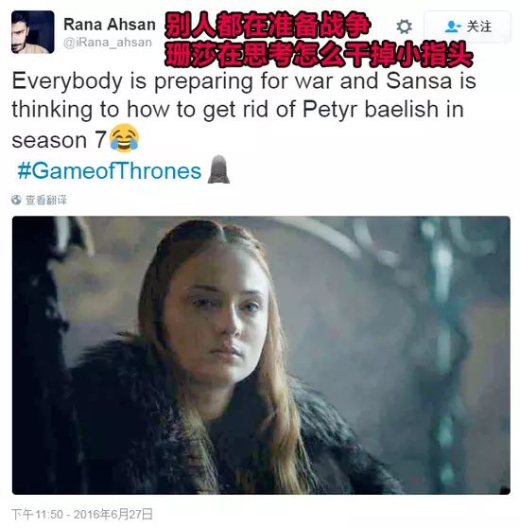
Task: Click the word "Sansa" in tweet
Action: pos(419,80)
